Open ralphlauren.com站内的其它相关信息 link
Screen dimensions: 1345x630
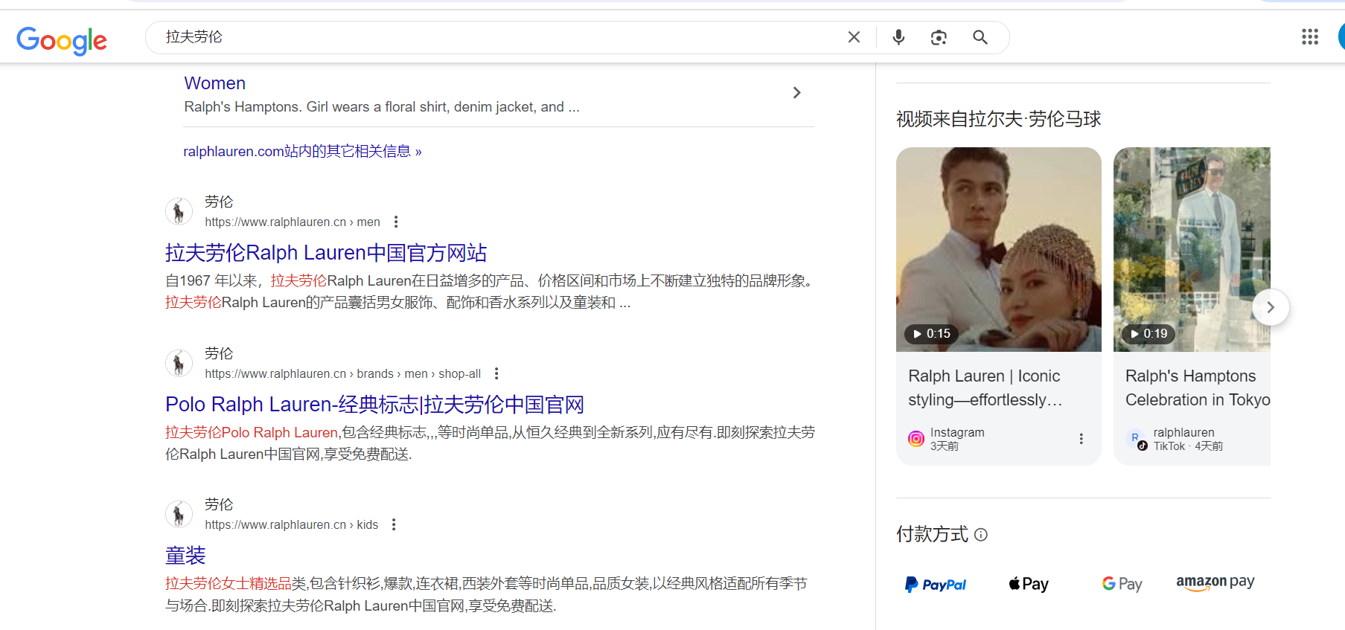[302, 152]
